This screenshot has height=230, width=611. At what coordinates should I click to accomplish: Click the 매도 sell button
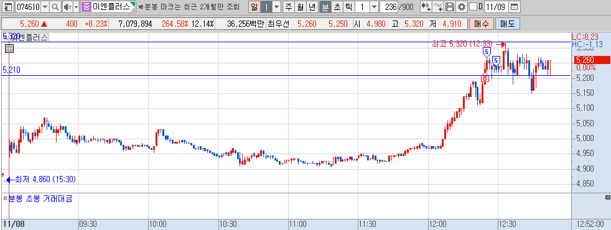click(x=507, y=24)
